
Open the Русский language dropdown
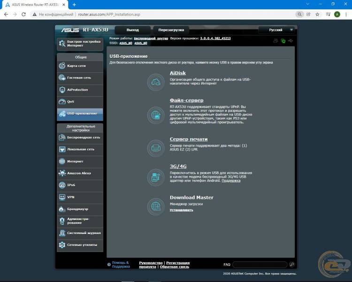(x=276, y=30)
